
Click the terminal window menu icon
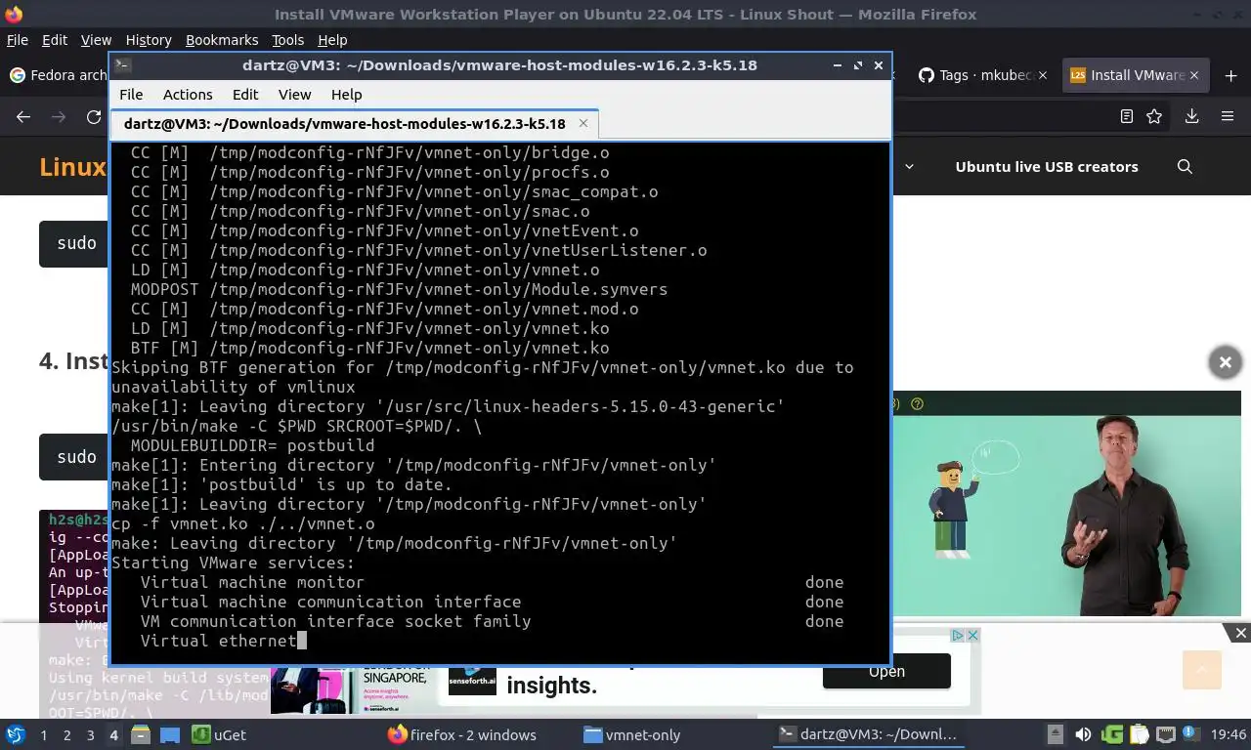coord(123,65)
